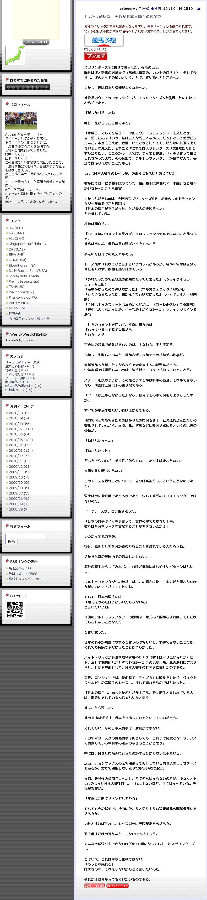Open the 2000/09 (9) archive

pos(19,509)
